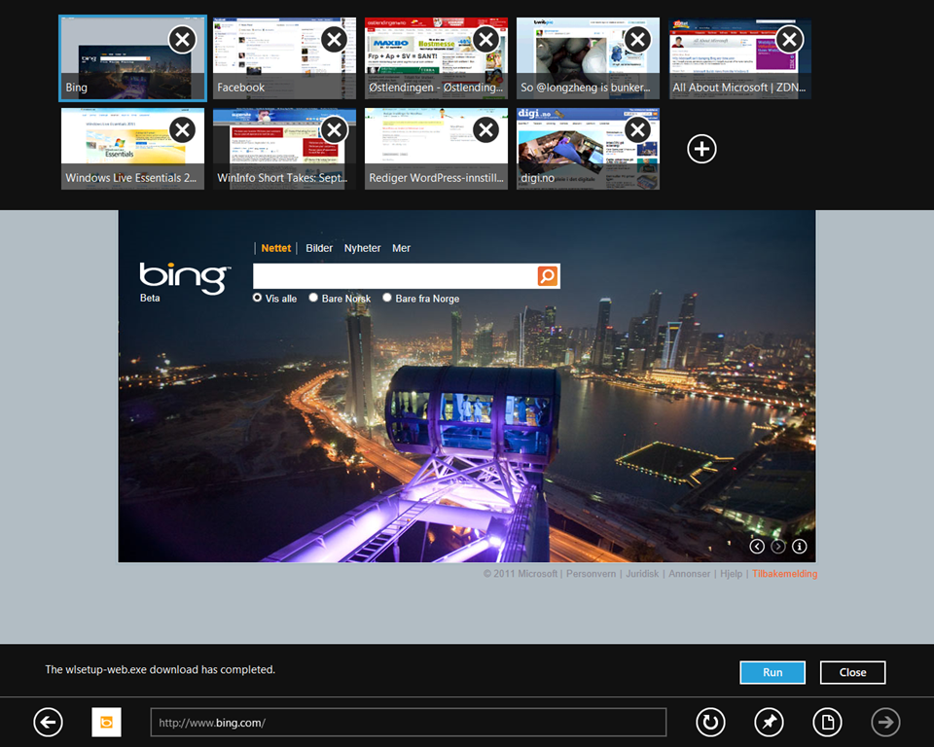The height and width of the screenshot is (747, 934).
Task: Show next Bing background image
Action: [778, 547]
